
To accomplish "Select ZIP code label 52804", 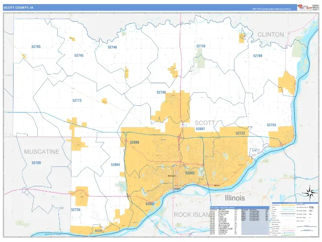I will point(115,165).
